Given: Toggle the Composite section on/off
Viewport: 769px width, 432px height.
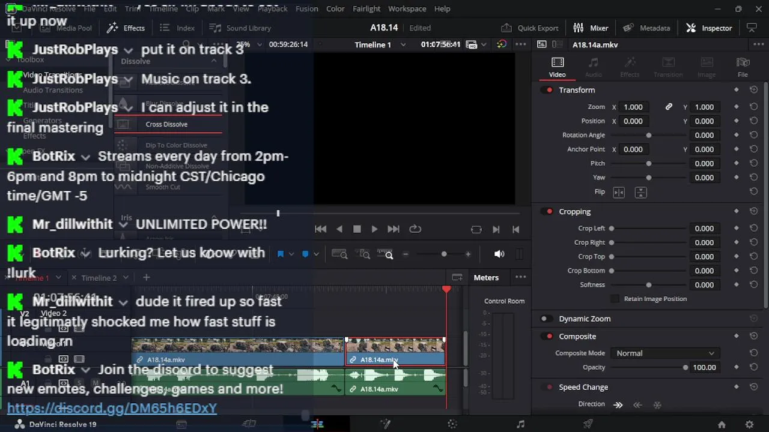Looking at the screenshot, I should coord(548,337).
